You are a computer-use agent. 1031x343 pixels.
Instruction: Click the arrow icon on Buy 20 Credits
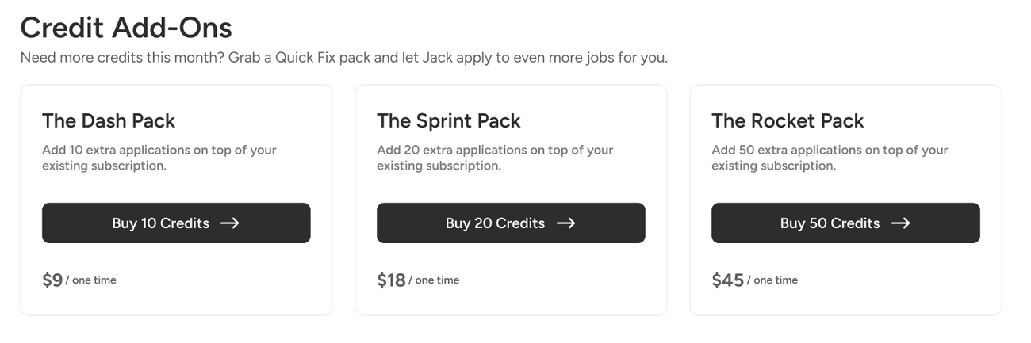[565, 223]
